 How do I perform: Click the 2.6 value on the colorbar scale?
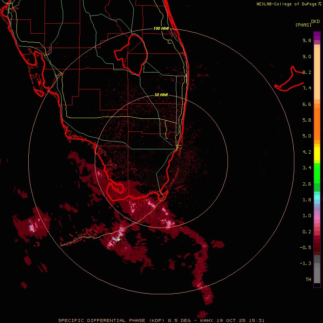[x=307, y=184]
